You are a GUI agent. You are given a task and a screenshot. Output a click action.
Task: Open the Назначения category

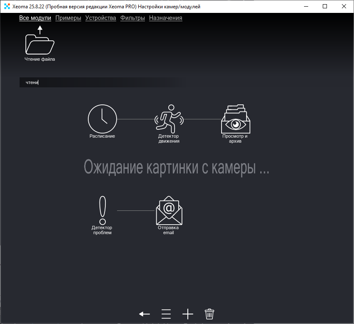(166, 18)
